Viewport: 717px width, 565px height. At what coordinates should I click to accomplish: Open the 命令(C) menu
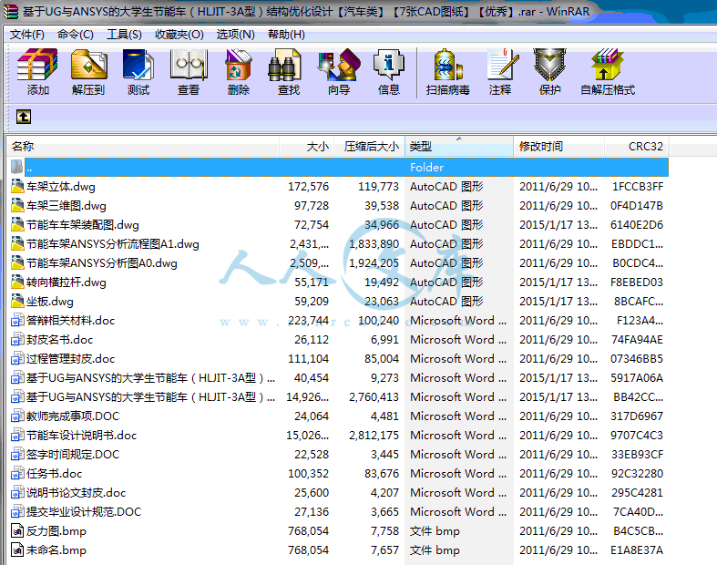coord(76,35)
